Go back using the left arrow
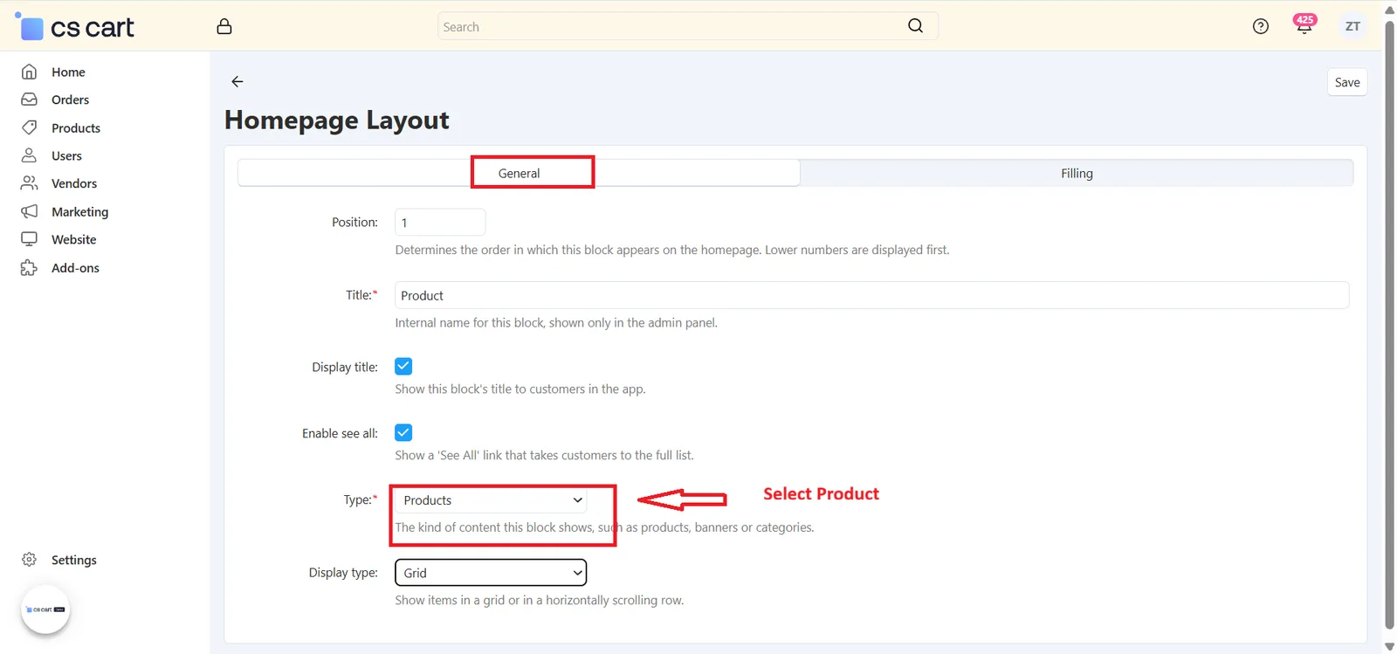 pyautogui.click(x=237, y=81)
